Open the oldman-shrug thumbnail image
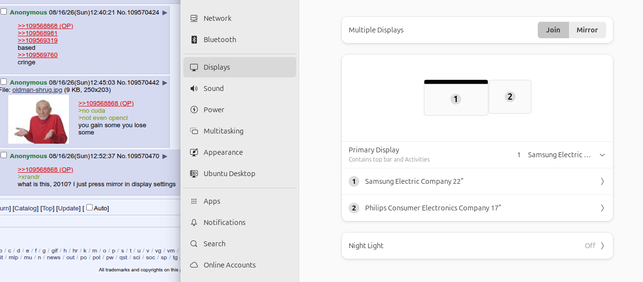Image resolution: width=643 pixels, height=282 pixels. [x=39, y=119]
